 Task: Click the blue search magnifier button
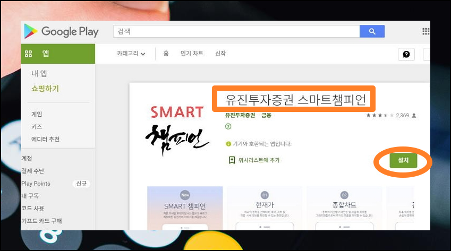[372, 31]
